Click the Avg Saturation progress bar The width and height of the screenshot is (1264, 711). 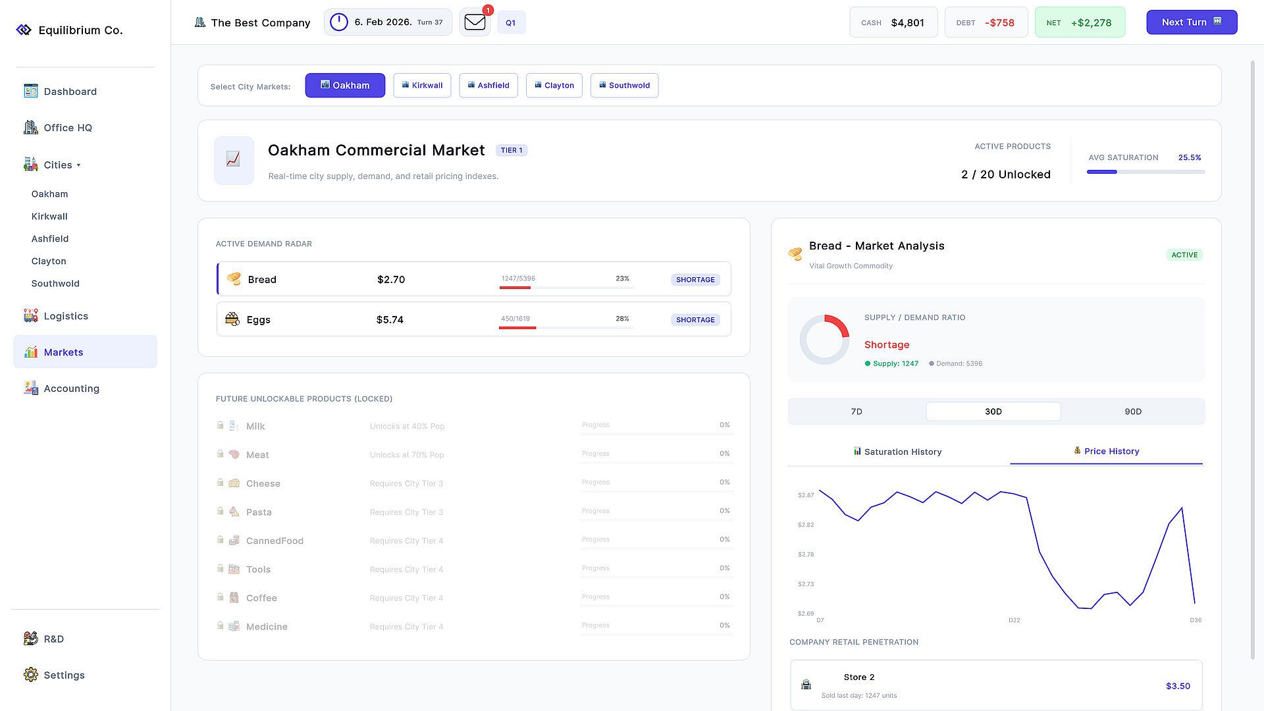1145,172
